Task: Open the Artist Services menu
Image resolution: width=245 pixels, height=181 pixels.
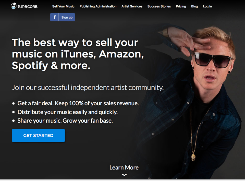Action: (132, 6)
